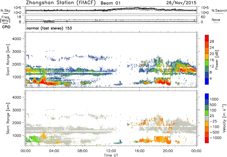The height and width of the screenshot is (157, 227).
Task: Click the 60 tick on the Nave axis
Action: 203,17
